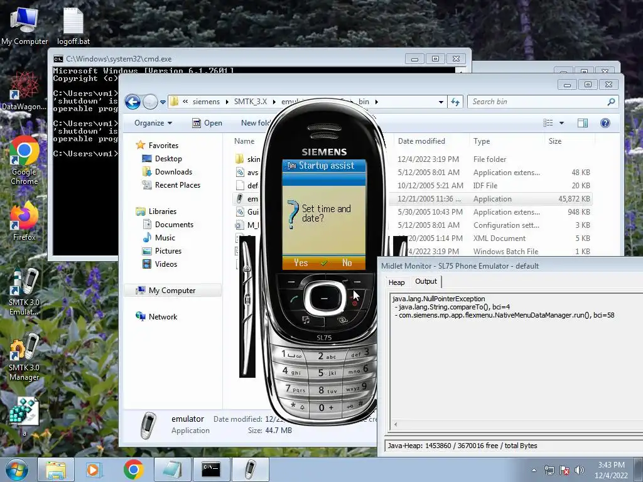643x482 pixels.
Task: Select siemens in address breadcrumb
Action: (x=206, y=102)
